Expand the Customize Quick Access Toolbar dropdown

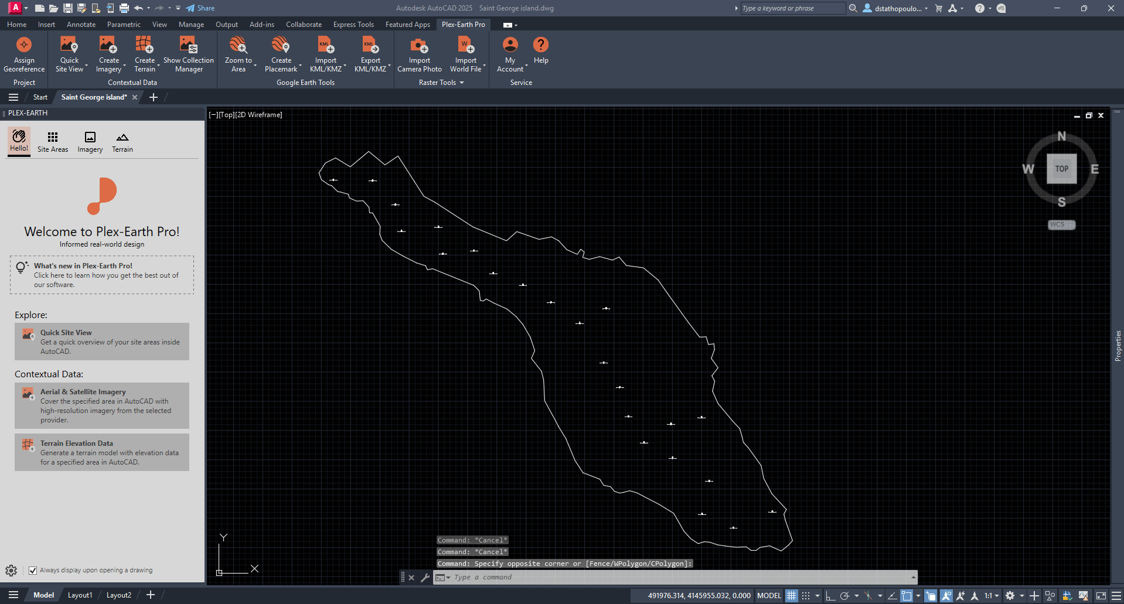178,8
